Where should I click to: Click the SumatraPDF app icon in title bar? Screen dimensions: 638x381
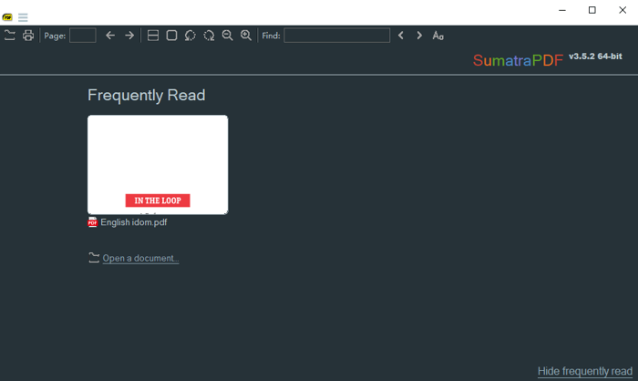click(x=7, y=17)
